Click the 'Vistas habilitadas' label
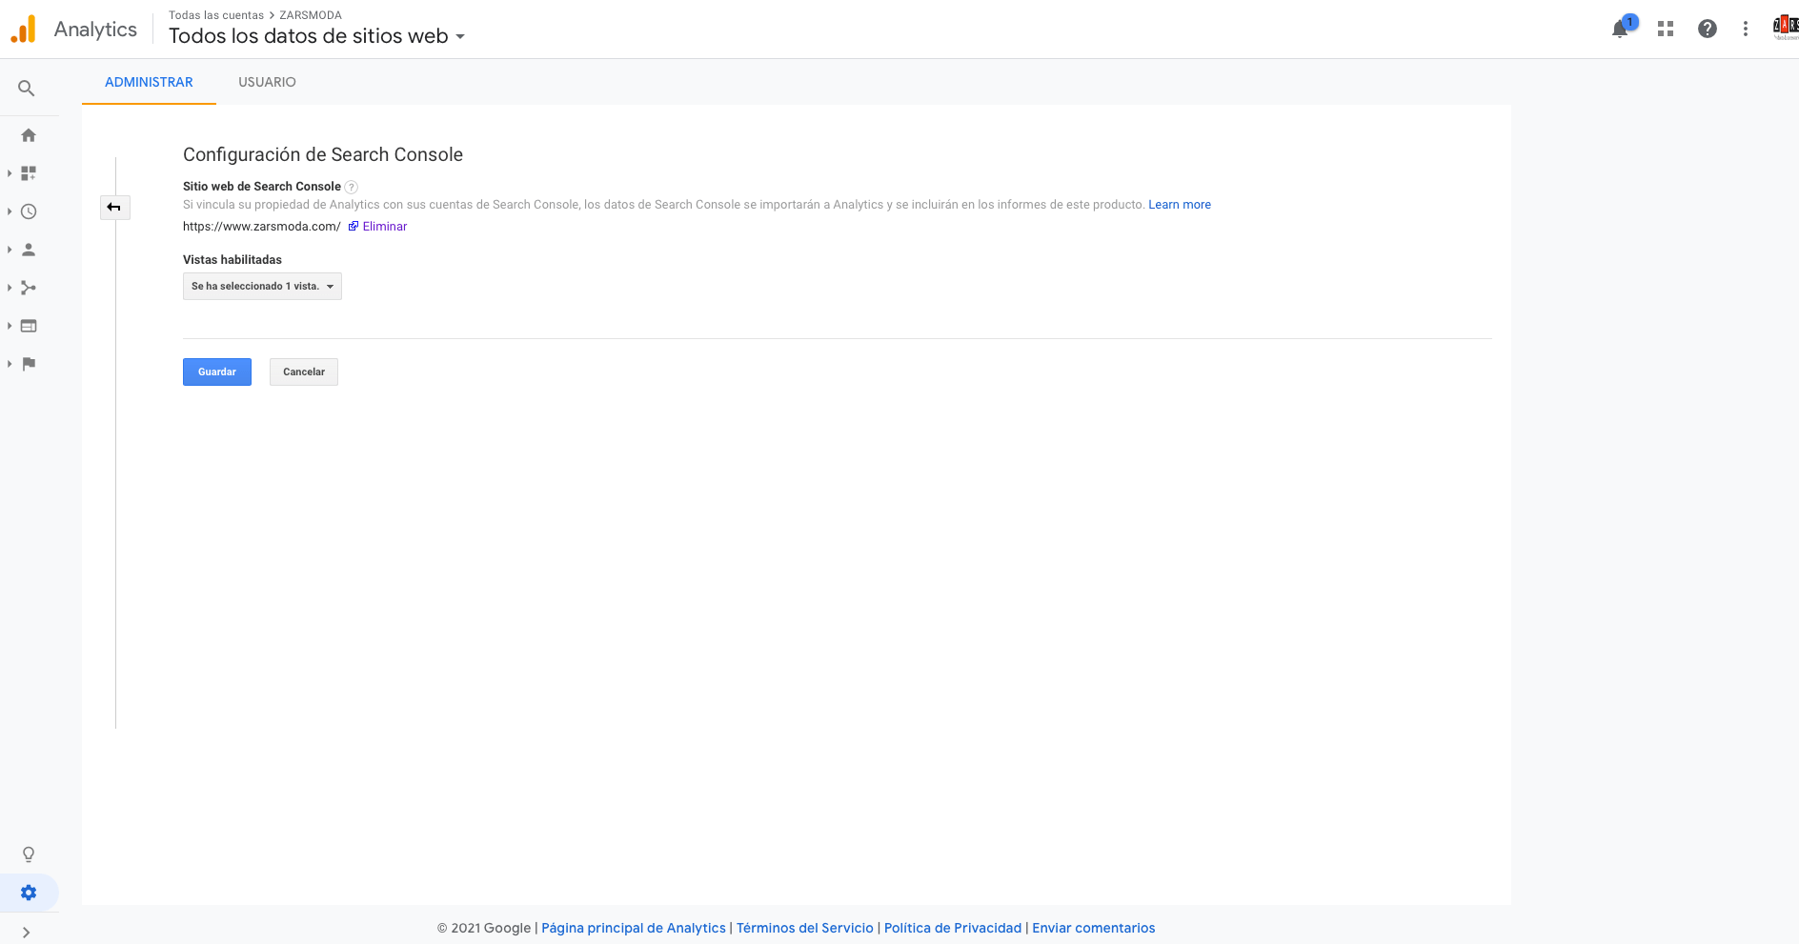The width and height of the screenshot is (1799, 944). (x=232, y=260)
